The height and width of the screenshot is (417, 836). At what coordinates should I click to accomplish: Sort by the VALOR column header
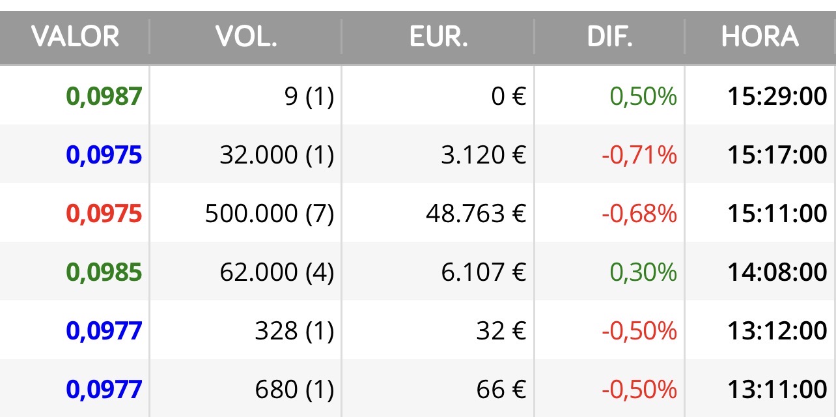tap(75, 36)
